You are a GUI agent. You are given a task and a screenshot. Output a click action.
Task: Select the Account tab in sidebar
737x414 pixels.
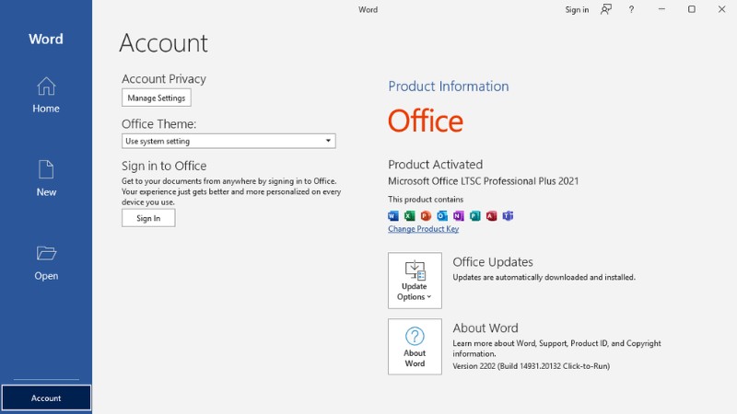coord(46,397)
